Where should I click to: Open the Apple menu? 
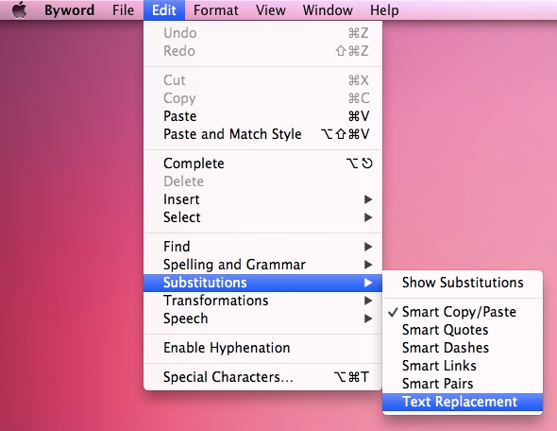(x=20, y=10)
